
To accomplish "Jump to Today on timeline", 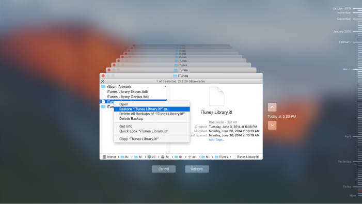I will coord(347,186).
